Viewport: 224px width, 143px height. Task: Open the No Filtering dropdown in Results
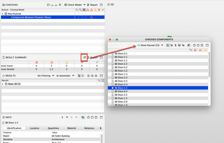[x=46, y=76]
